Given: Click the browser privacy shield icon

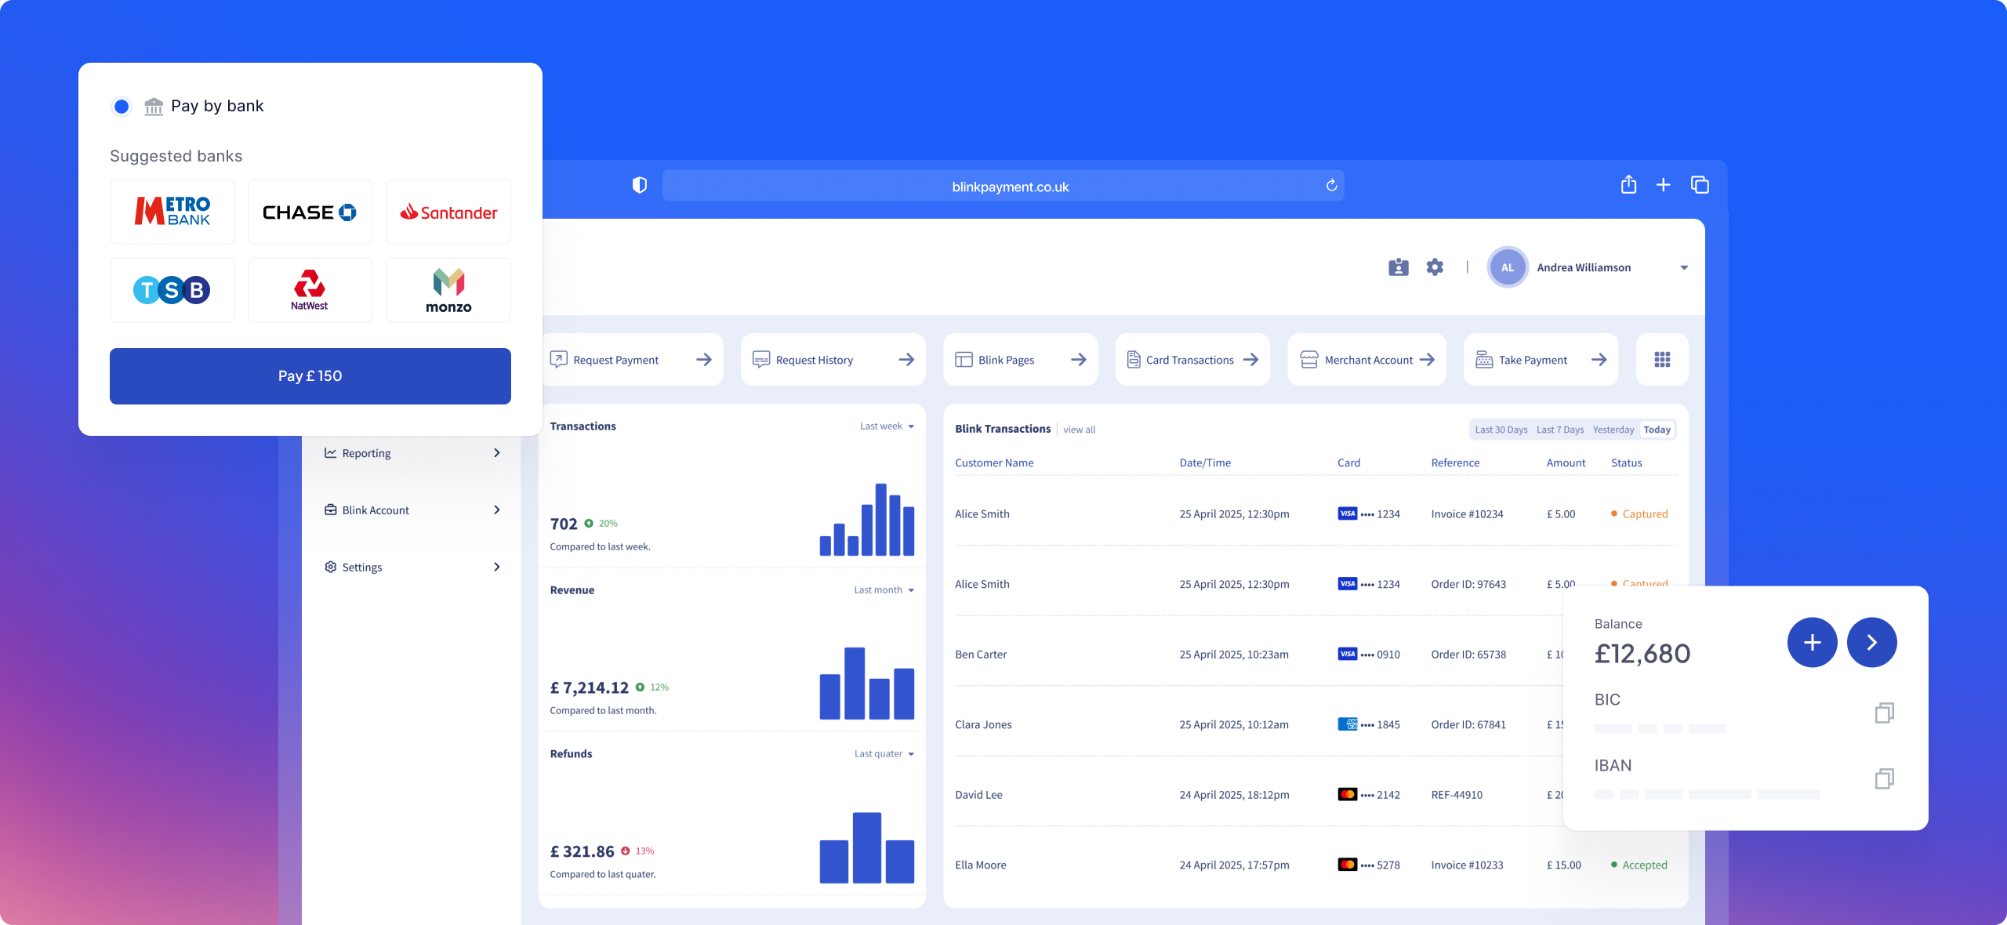Looking at the screenshot, I should [640, 185].
